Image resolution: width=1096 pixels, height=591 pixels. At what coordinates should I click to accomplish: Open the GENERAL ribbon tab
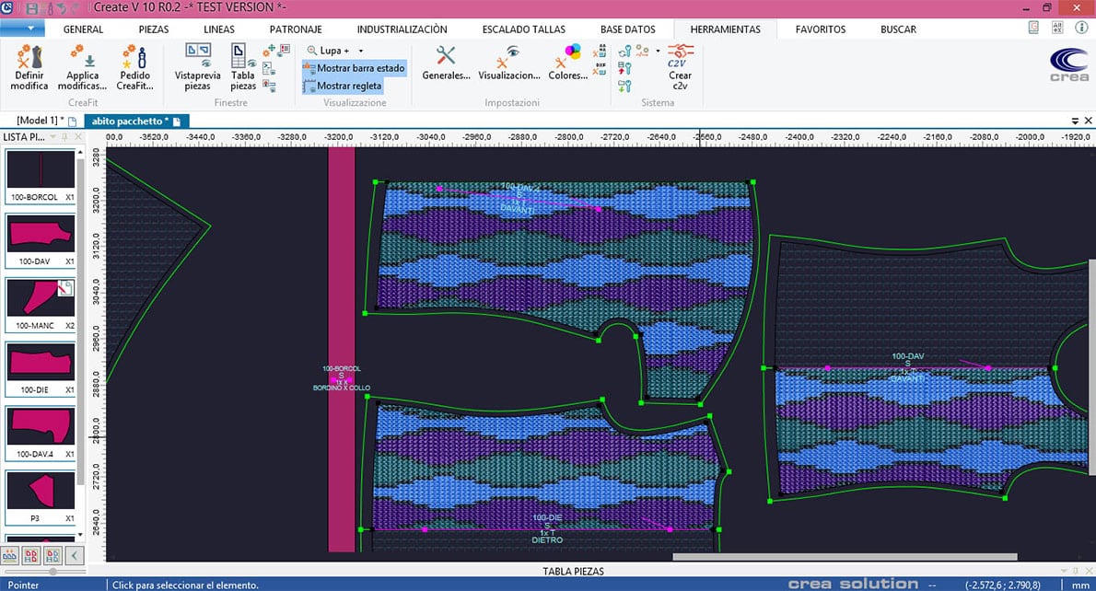click(83, 29)
